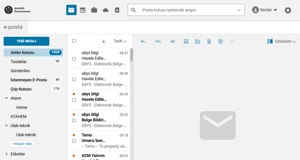Tick checkbox of 08:41 ubys bilgi message

click(x=74, y=59)
